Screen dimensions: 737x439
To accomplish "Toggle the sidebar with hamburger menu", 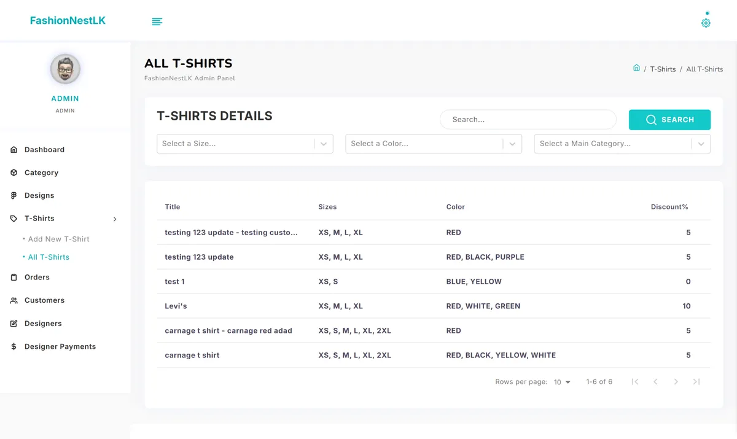I will [157, 21].
